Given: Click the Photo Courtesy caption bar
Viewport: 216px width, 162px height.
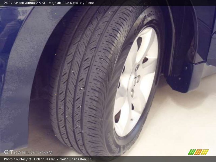Looking at the screenshot, I should (47, 159).
